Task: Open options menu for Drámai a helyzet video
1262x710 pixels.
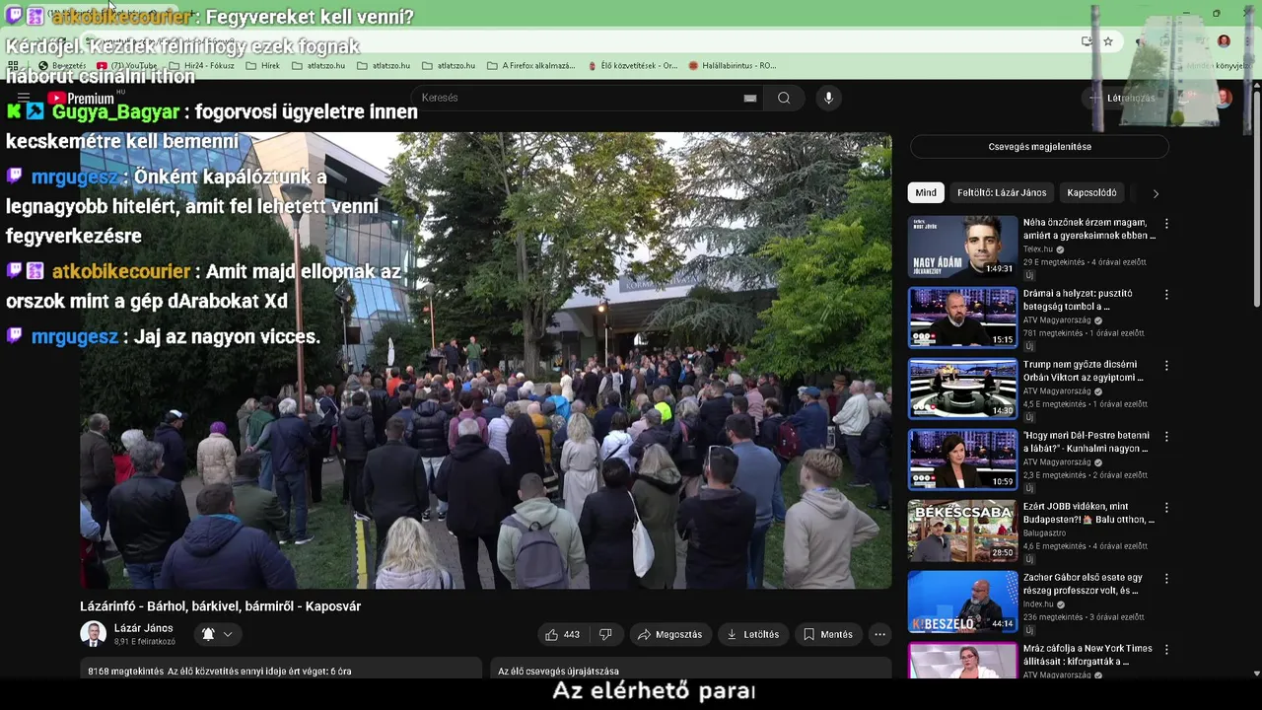Action: tap(1166, 295)
